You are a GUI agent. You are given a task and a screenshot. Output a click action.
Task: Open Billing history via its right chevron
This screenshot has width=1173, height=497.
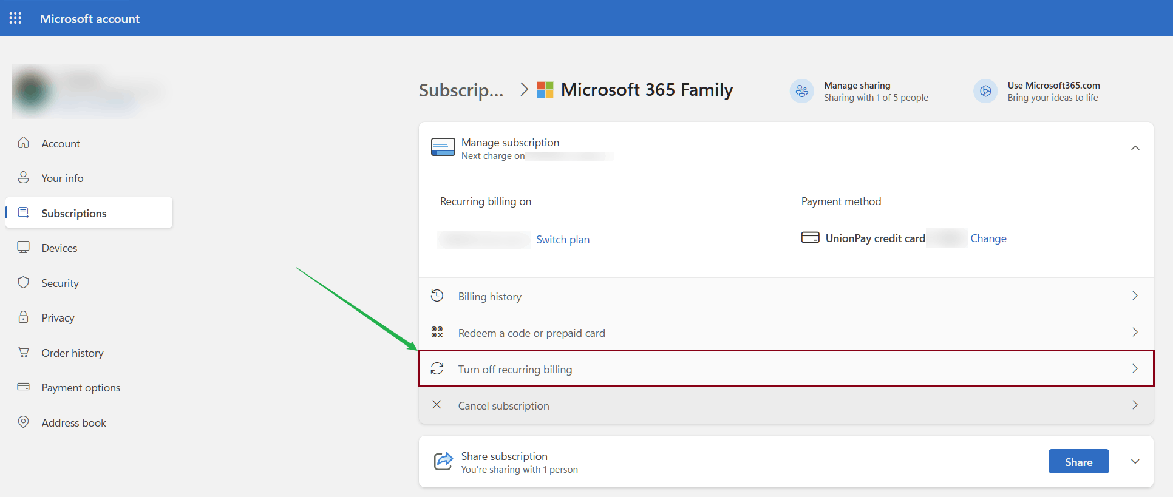[1135, 296]
